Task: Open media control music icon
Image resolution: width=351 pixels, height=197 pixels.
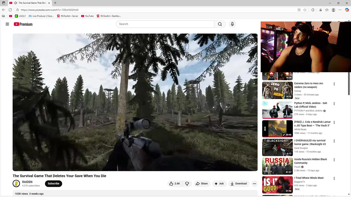Action: click(x=320, y=10)
